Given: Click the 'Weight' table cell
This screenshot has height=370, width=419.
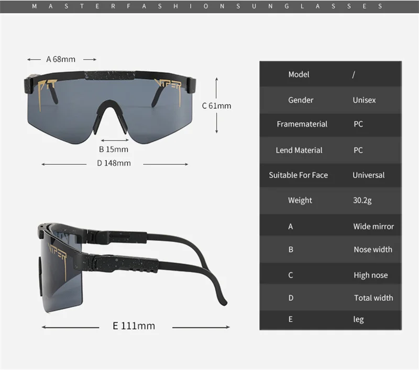Looking at the screenshot, I should (x=300, y=200).
